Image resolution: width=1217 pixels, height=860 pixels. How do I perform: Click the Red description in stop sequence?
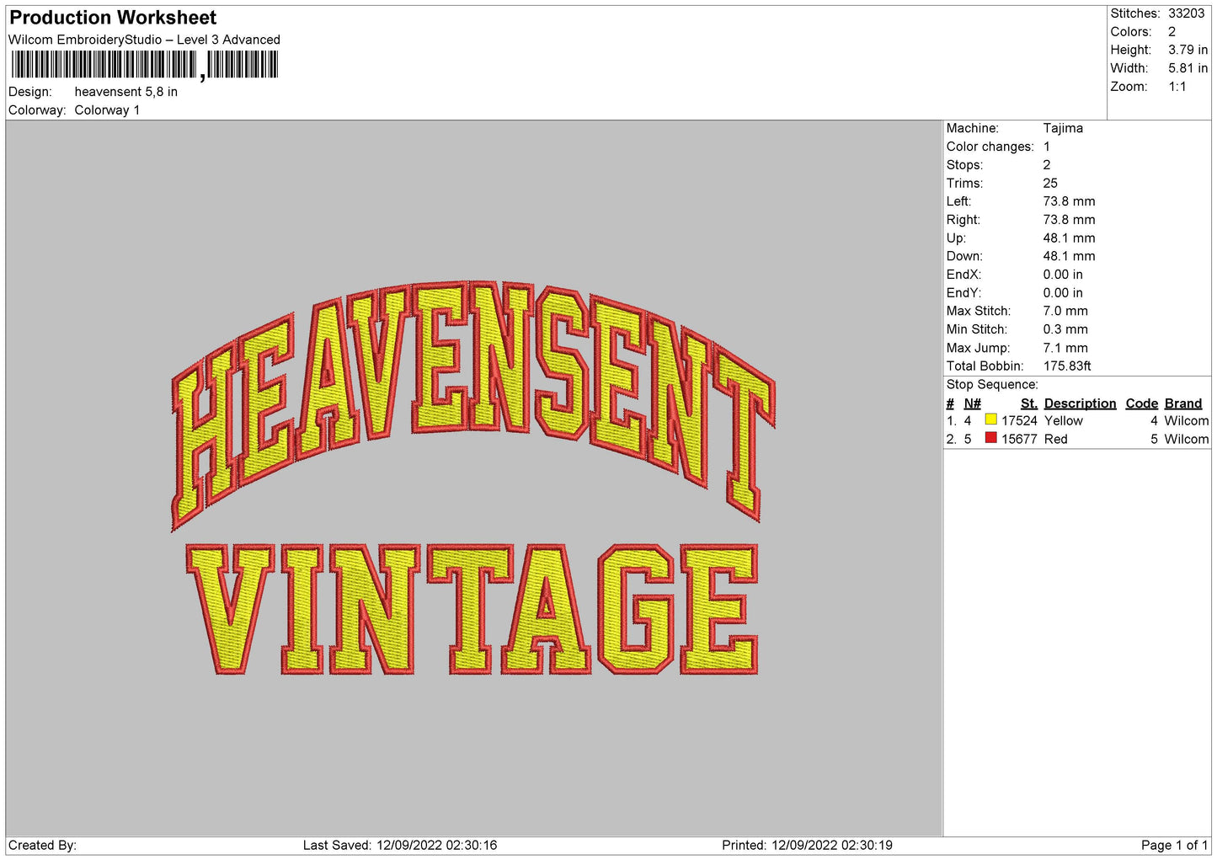tap(1056, 440)
